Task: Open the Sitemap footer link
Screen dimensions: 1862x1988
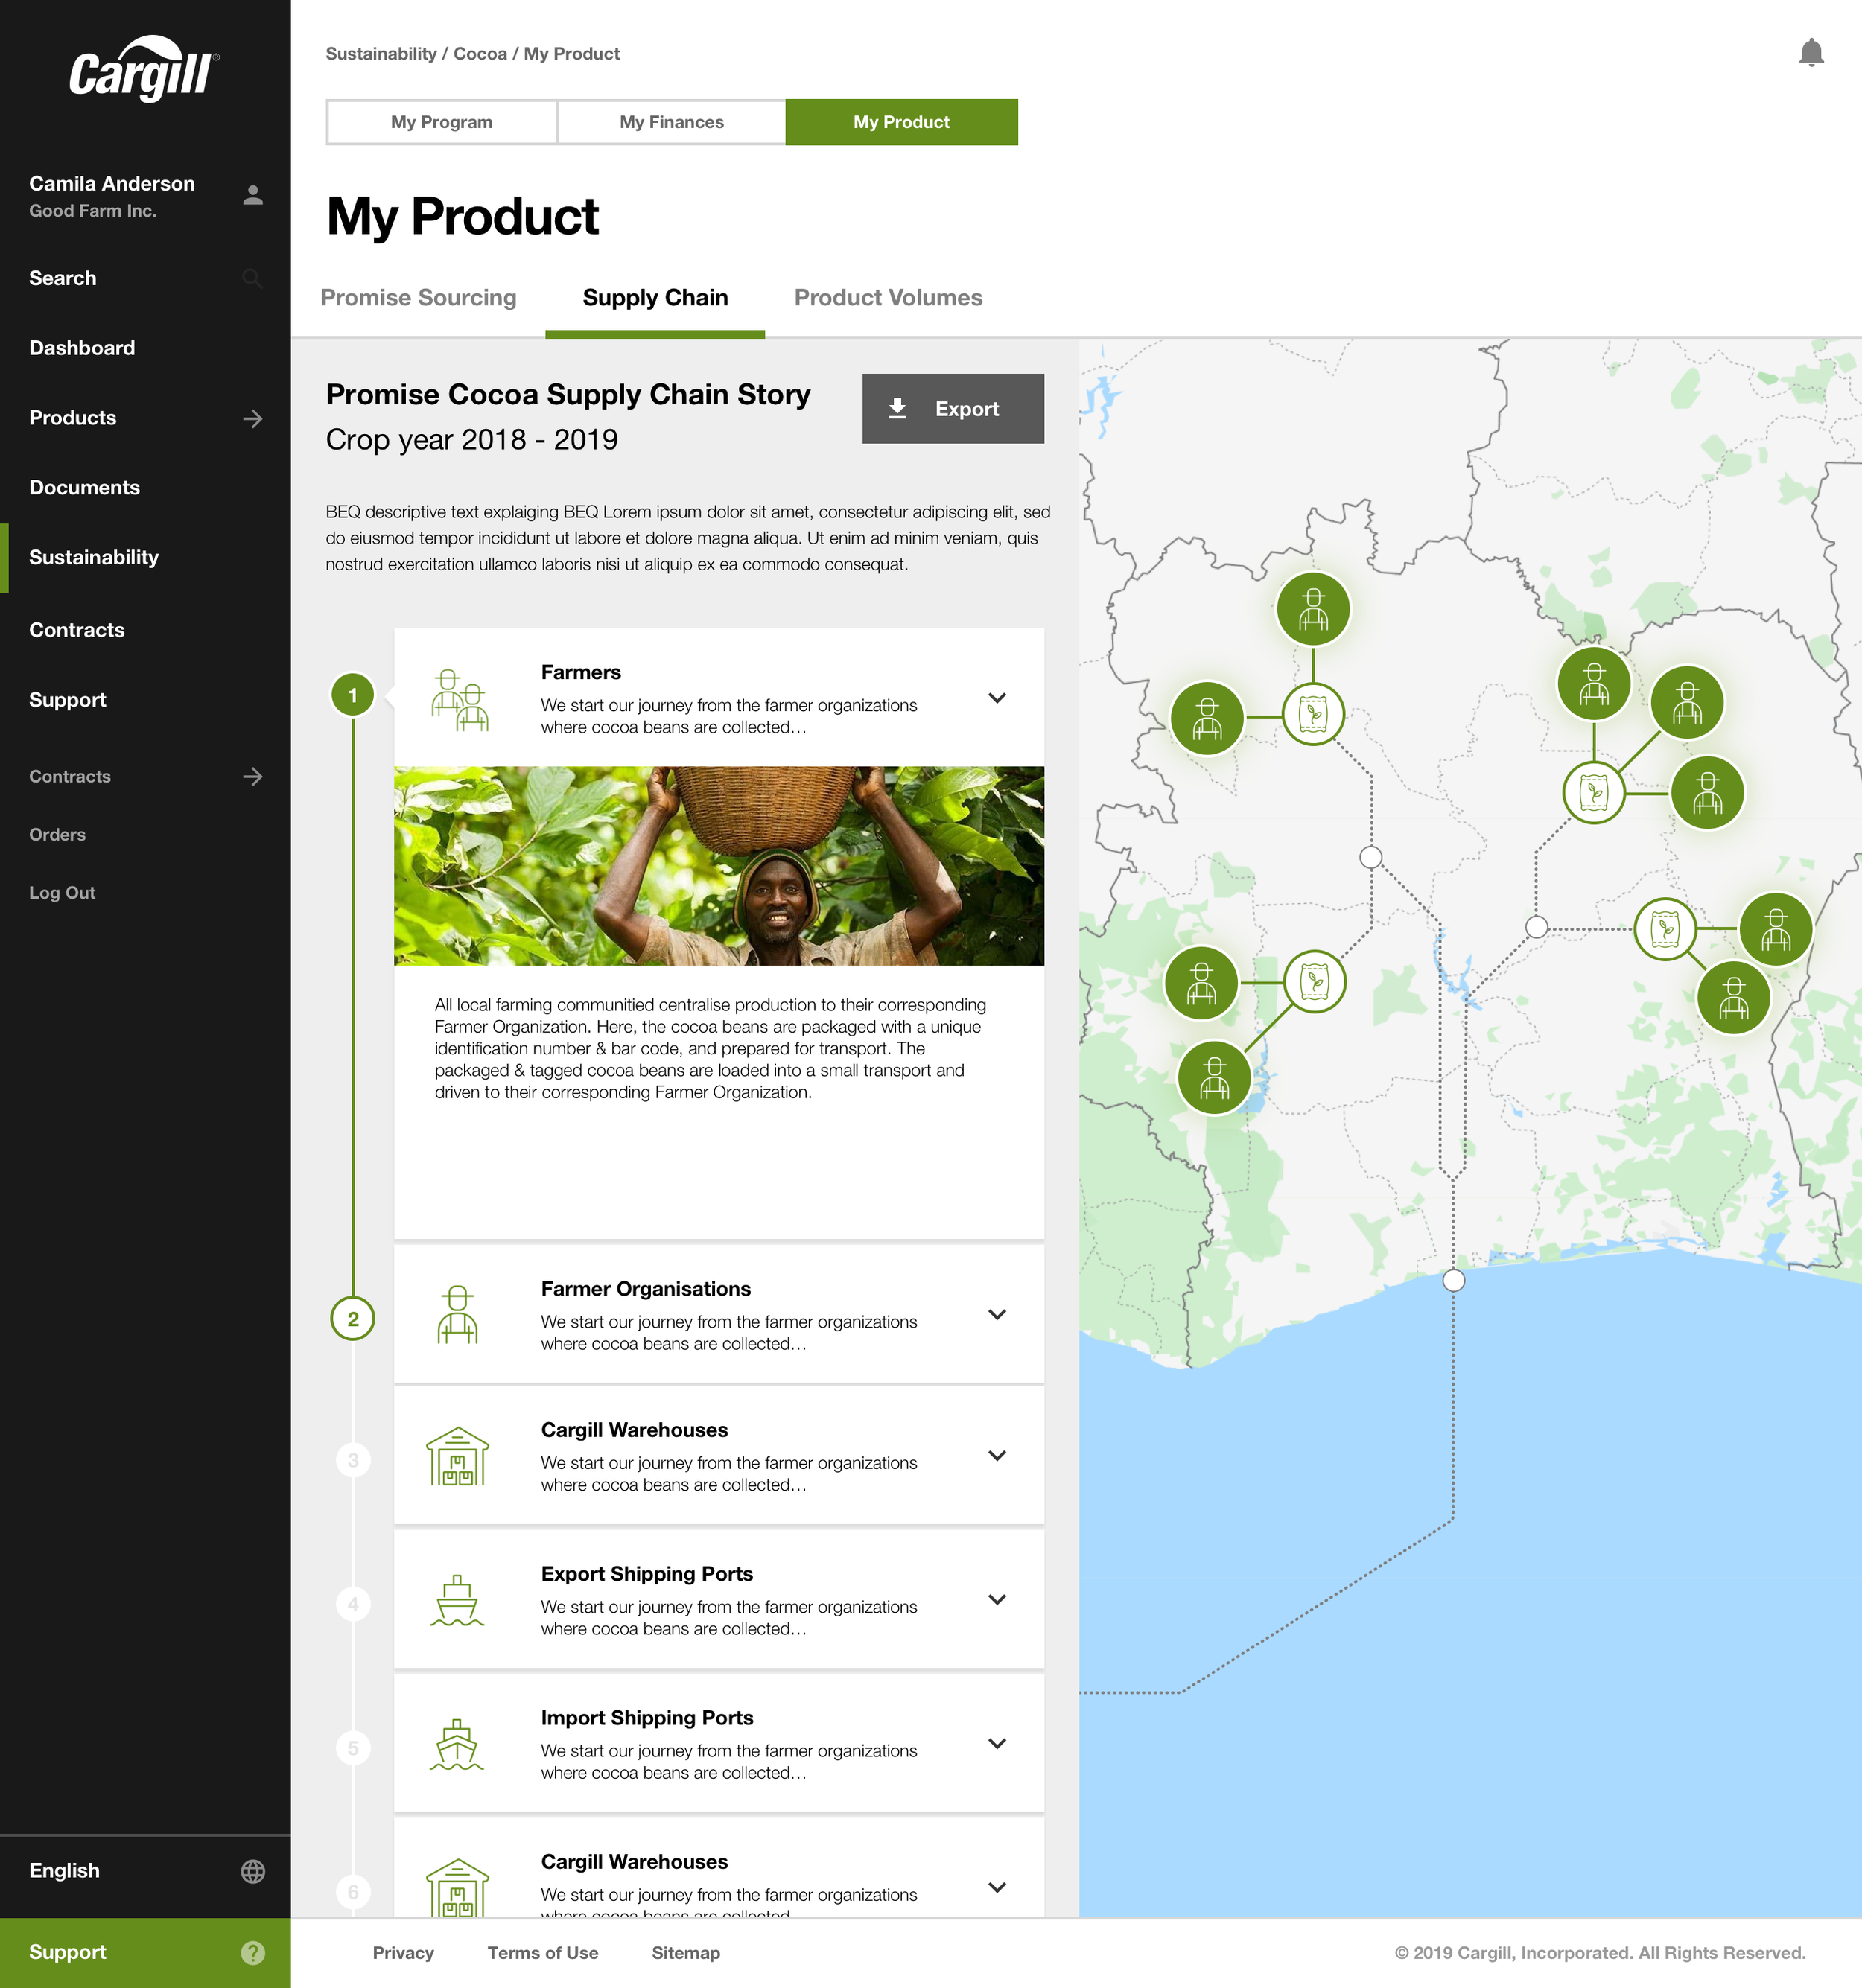Action: (x=687, y=1953)
